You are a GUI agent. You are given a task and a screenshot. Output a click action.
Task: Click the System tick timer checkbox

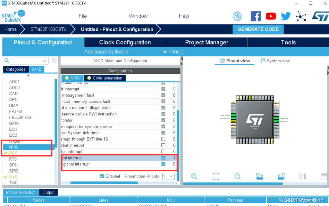click(163, 133)
